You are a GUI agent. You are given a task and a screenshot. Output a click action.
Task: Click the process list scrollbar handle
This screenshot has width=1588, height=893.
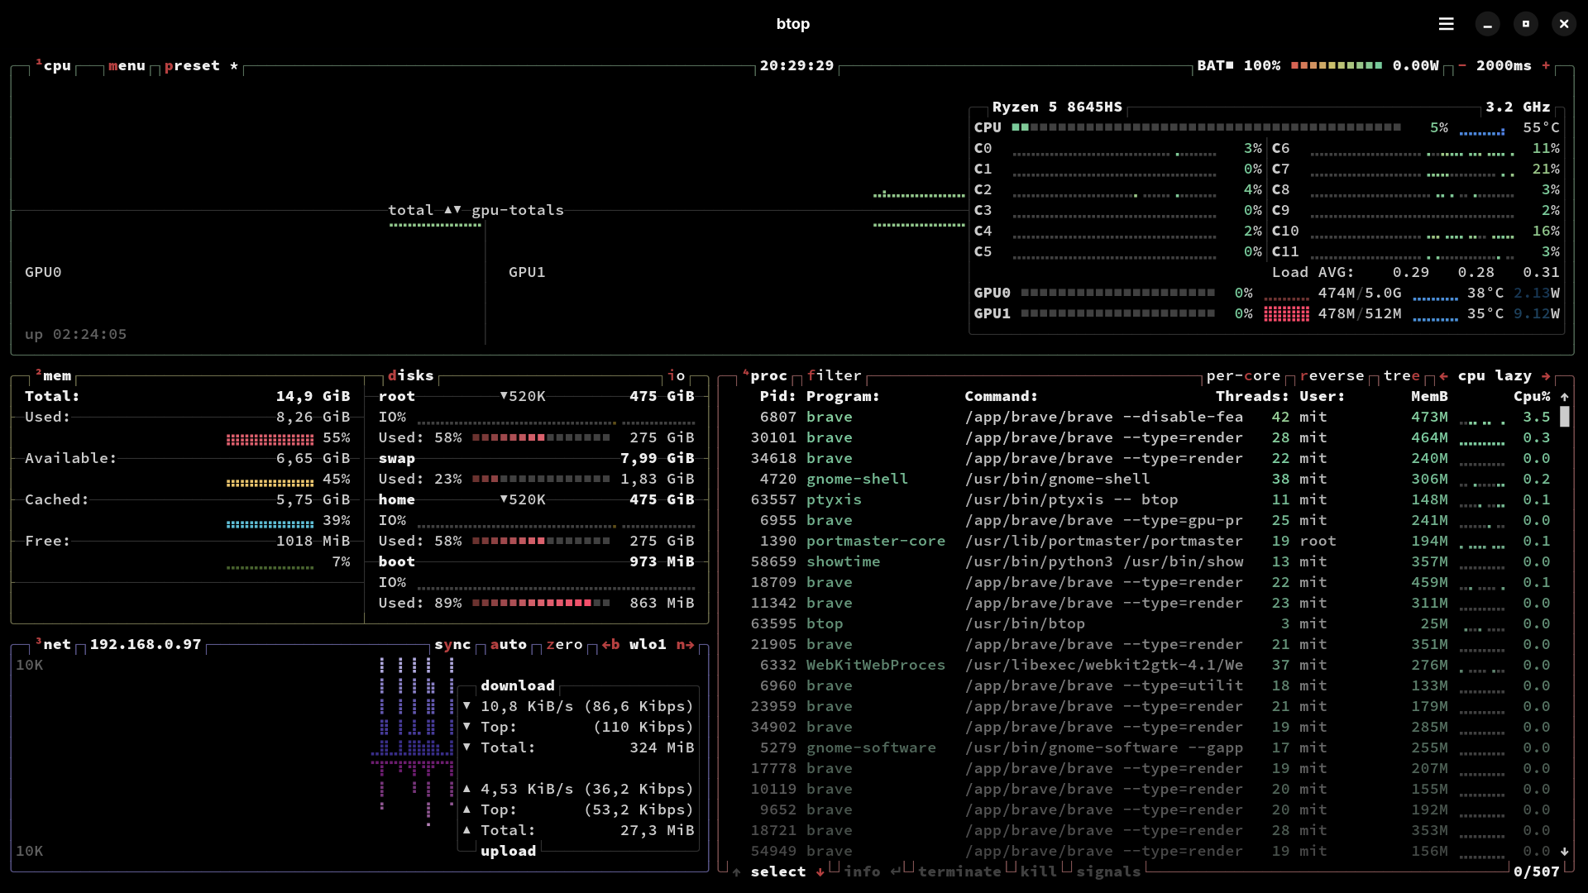click(1564, 417)
